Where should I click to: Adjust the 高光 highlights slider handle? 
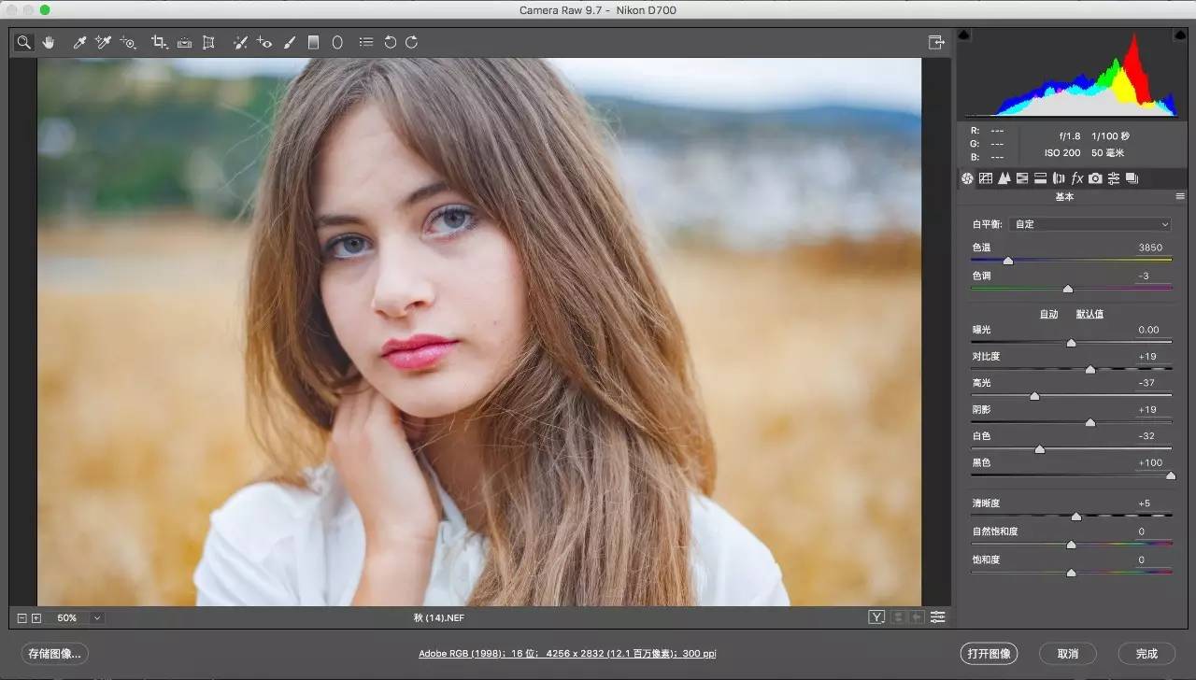pyautogui.click(x=1034, y=396)
